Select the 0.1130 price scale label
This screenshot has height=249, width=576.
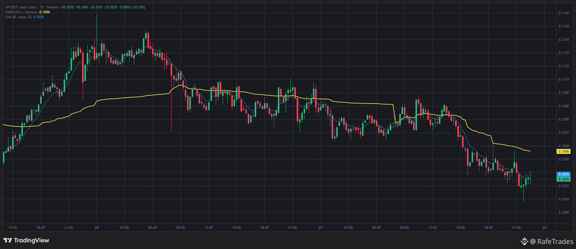[x=564, y=53]
